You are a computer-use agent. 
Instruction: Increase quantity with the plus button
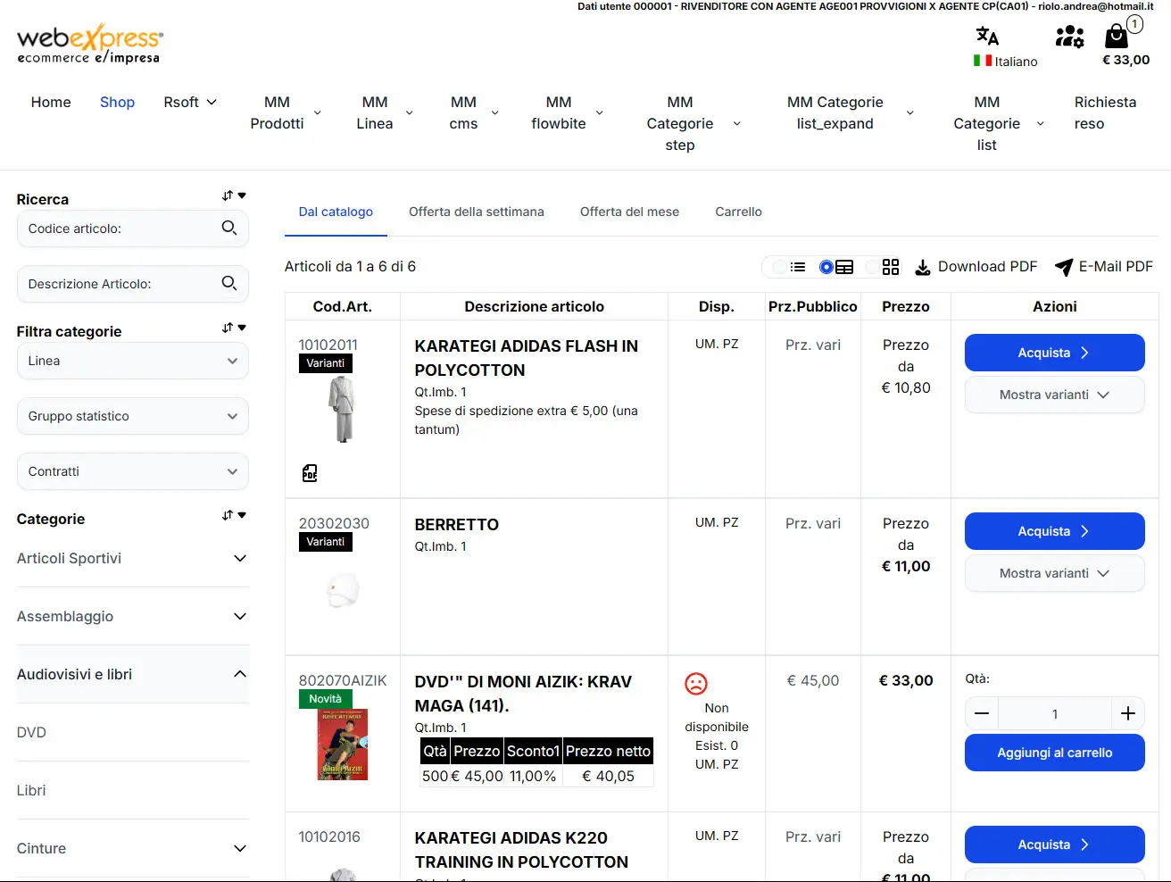click(1127, 713)
